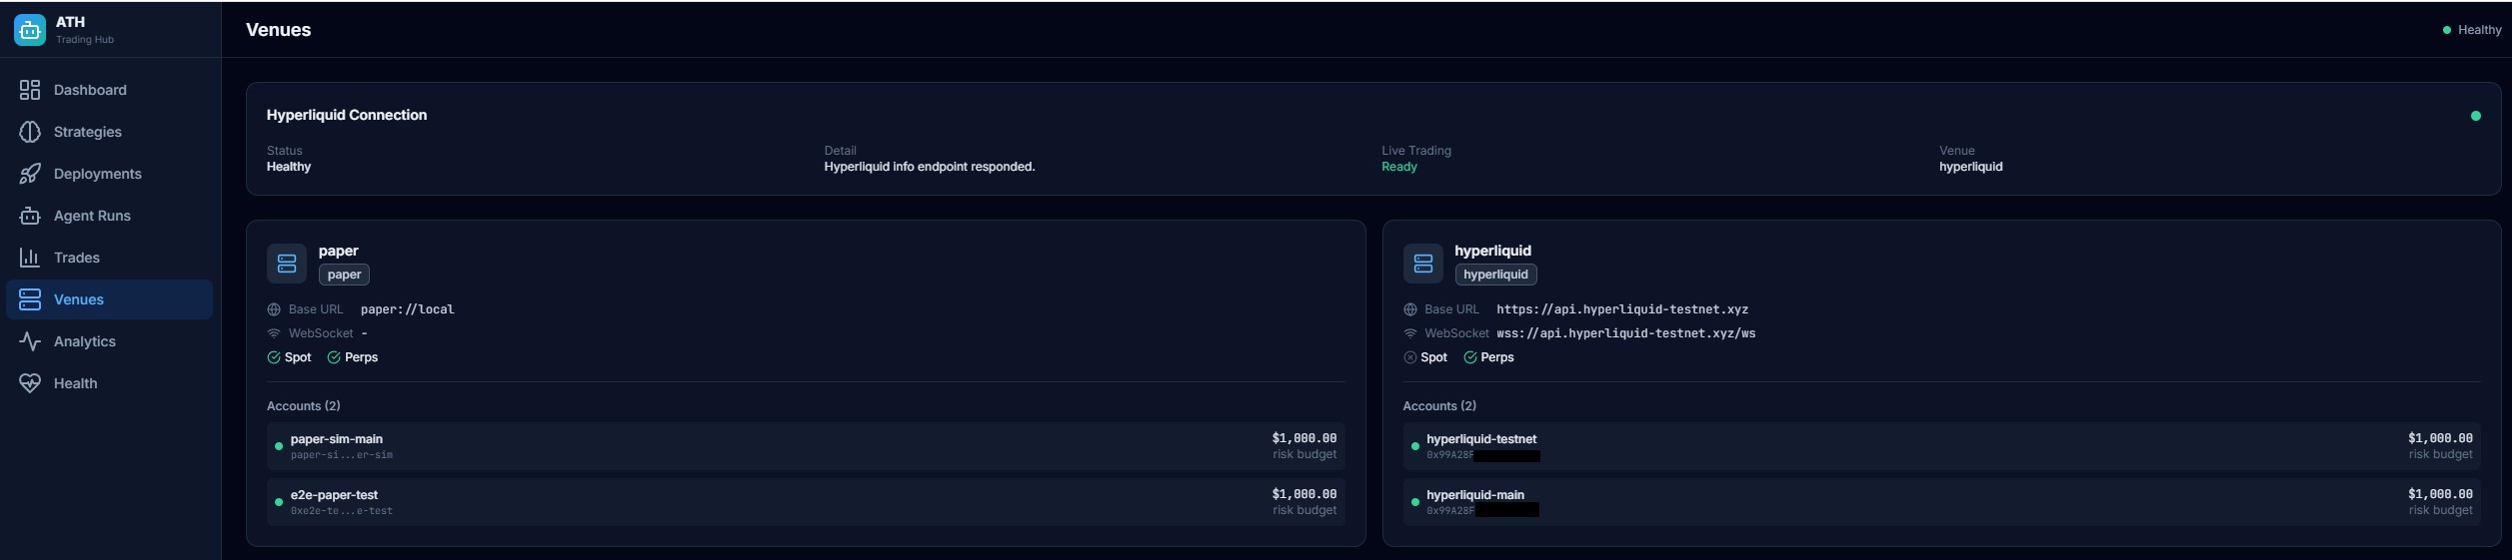Click the ATH Trading Hub robot logo

pos(30,30)
